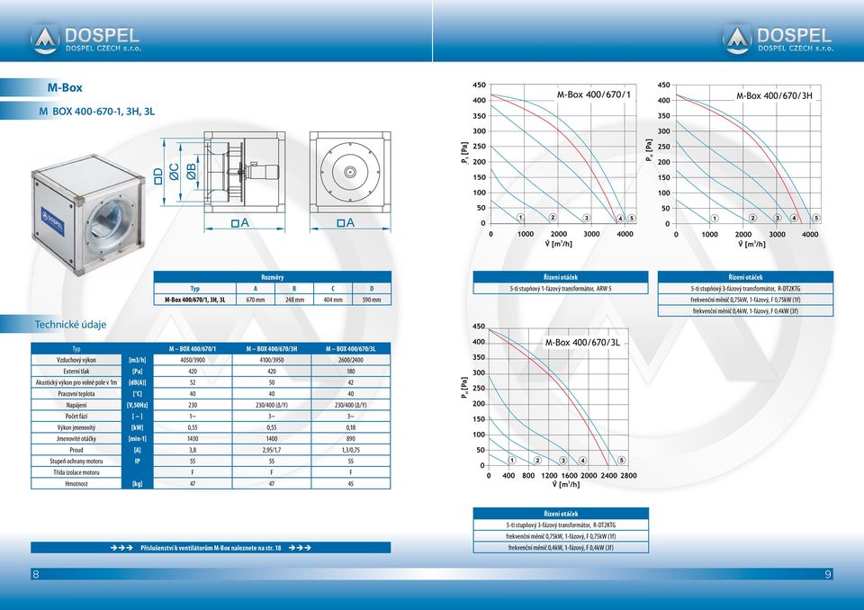Click column header 'M – BOX 400/670/1'
The width and height of the screenshot is (864, 610).
(193, 349)
